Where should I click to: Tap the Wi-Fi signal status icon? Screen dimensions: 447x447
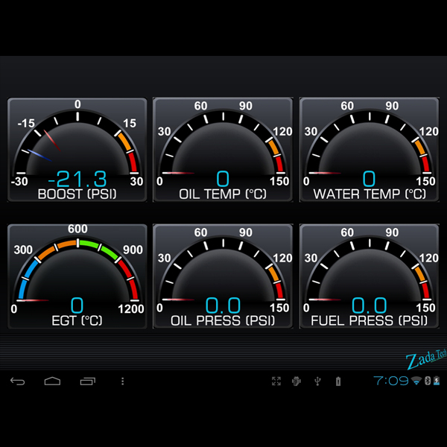(x=416, y=381)
